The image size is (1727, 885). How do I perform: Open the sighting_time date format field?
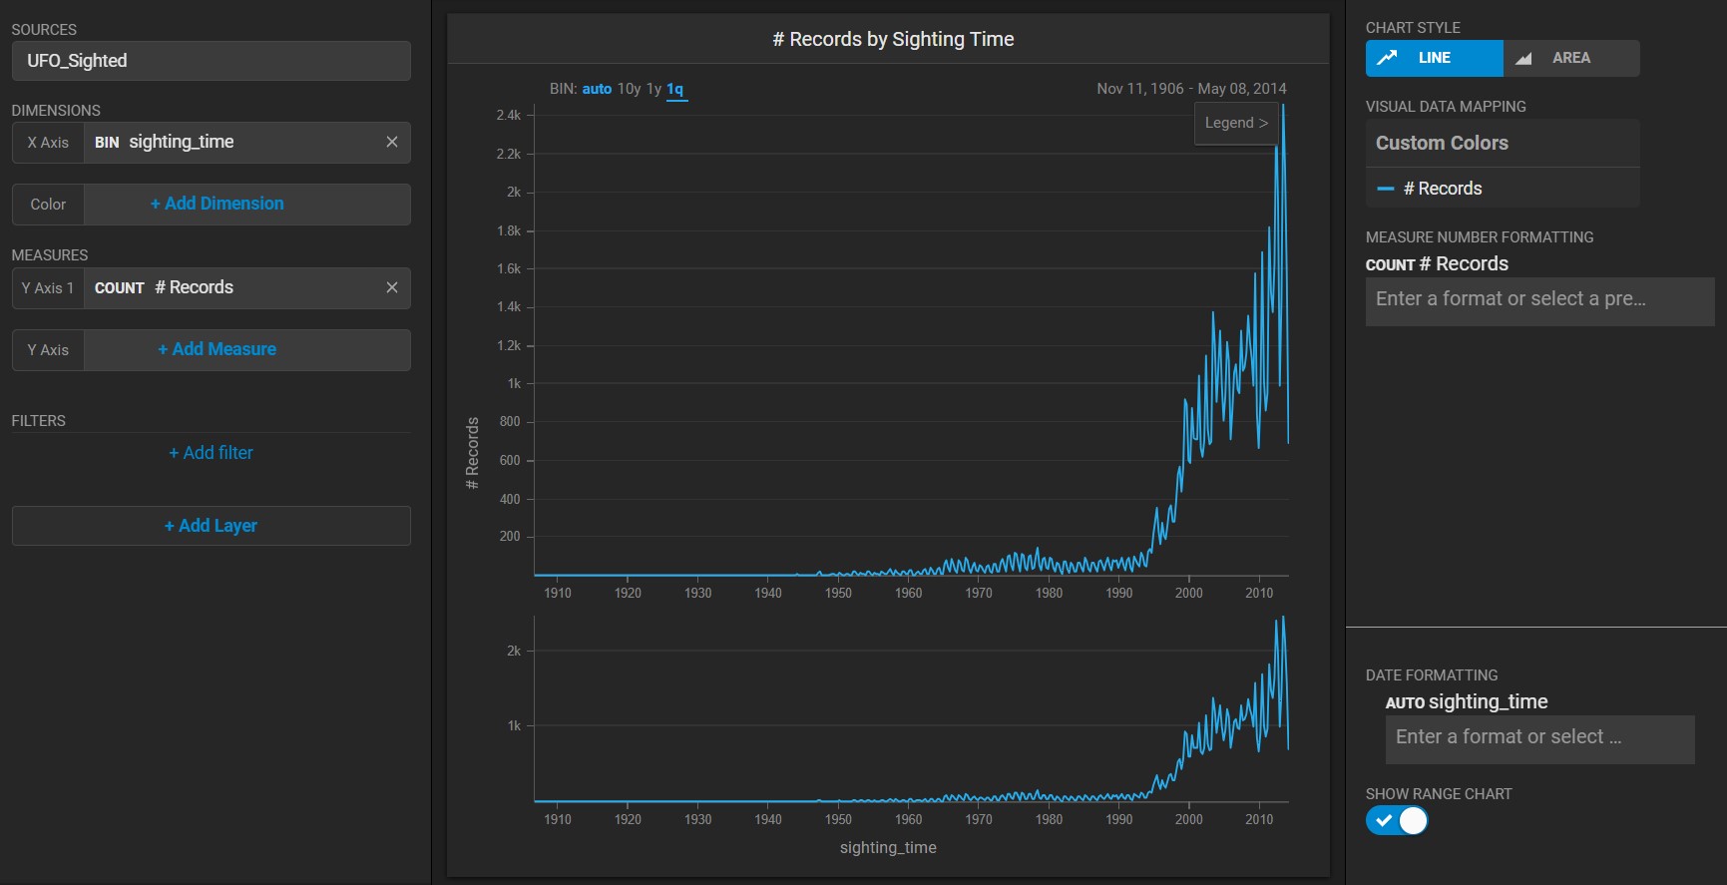[x=1538, y=737]
